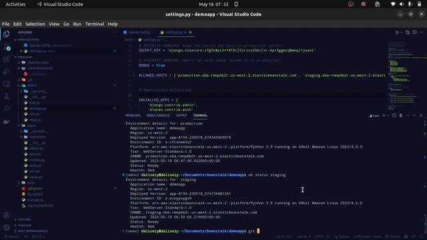Open the Run menu

click(x=77, y=24)
